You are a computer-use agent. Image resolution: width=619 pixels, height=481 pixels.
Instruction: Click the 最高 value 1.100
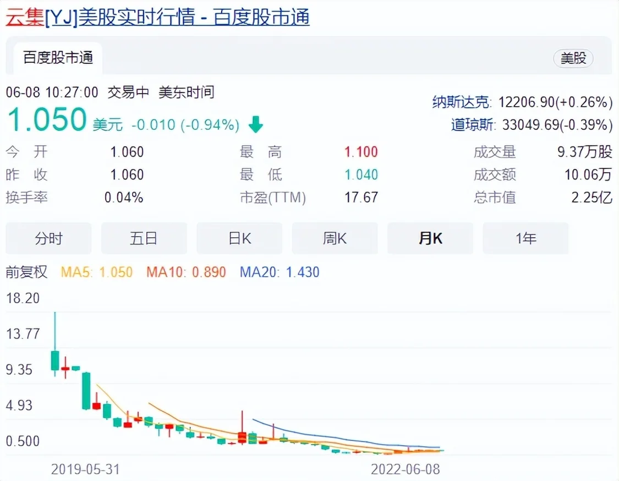point(361,152)
